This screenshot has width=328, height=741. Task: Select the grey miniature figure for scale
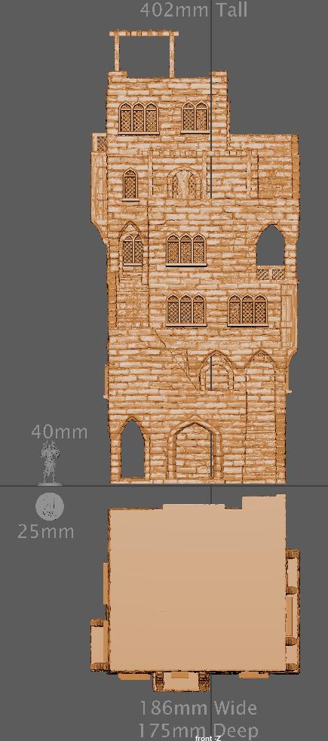tap(50, 463)
